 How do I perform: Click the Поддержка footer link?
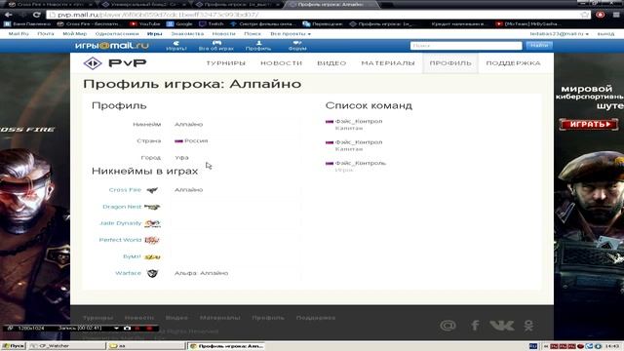point(316,318)
